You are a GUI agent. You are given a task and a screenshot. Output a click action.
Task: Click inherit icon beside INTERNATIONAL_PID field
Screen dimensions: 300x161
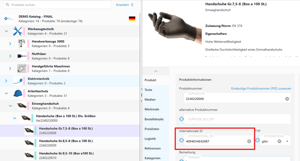point(181,140)
